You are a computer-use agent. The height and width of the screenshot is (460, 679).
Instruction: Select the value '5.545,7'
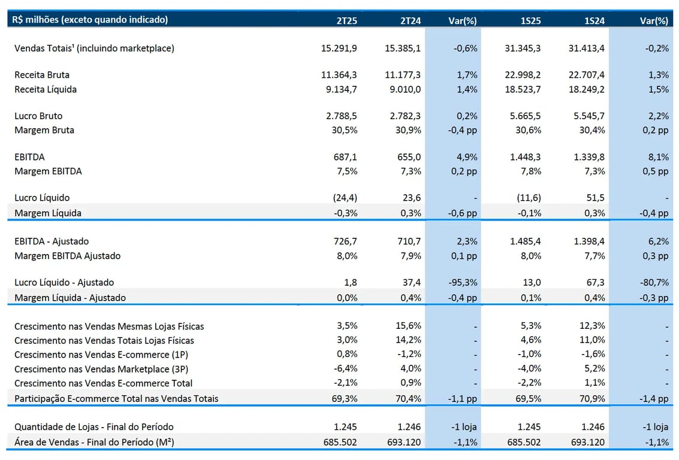pos(589,116)
